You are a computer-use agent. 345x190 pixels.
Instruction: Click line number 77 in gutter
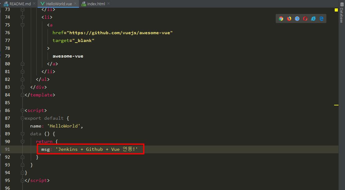click(x=7, y=40)
